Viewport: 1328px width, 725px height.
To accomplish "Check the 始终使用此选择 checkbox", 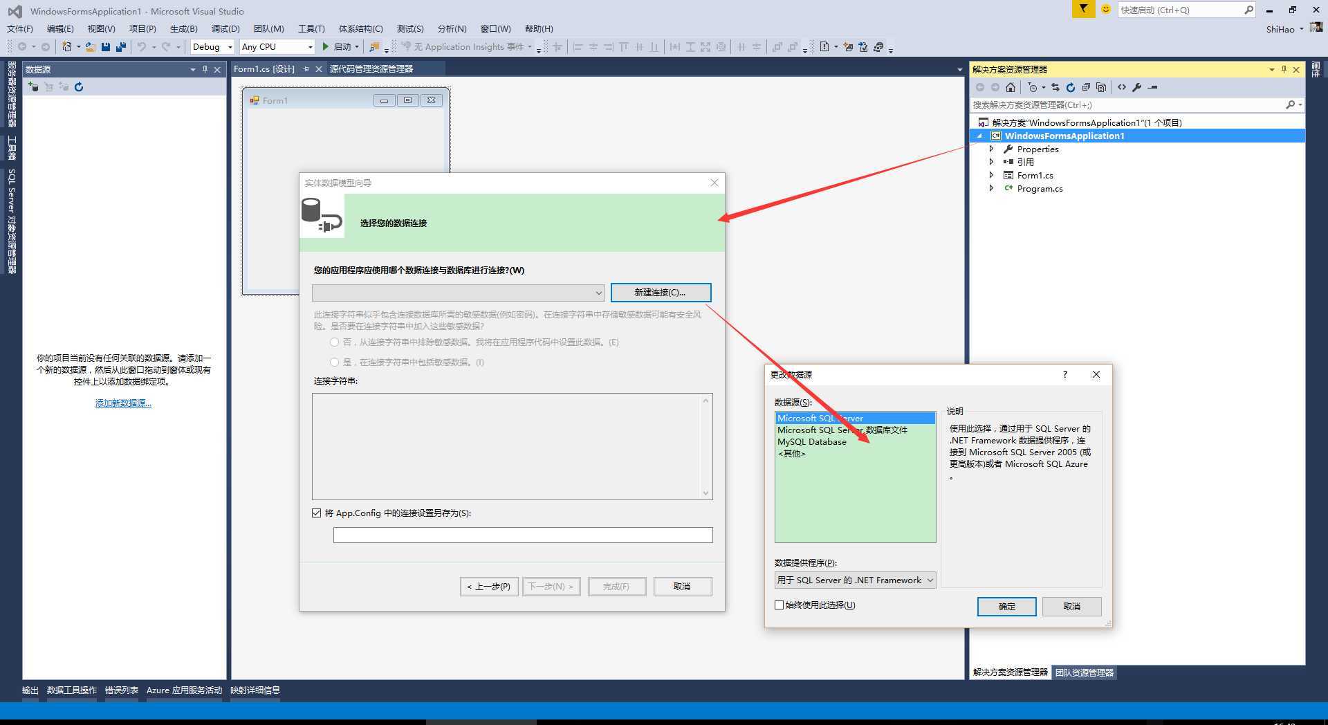I will [x=780, y=605].
